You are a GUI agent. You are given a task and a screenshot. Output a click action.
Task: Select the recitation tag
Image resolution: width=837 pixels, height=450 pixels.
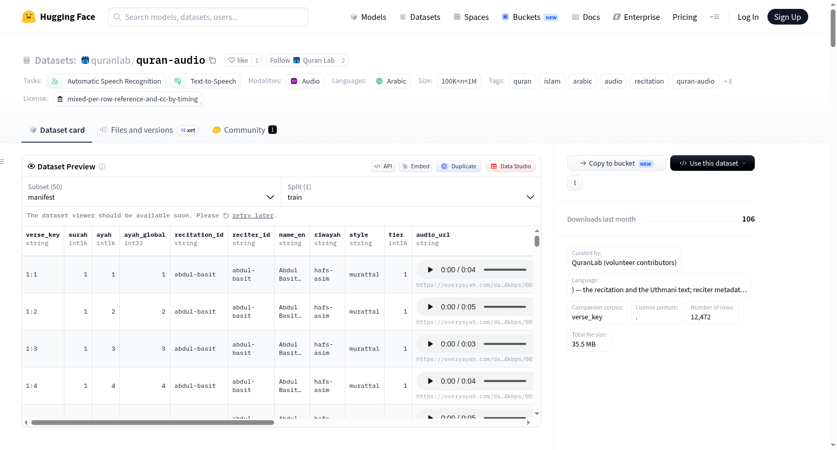click(x=649, y=81)
